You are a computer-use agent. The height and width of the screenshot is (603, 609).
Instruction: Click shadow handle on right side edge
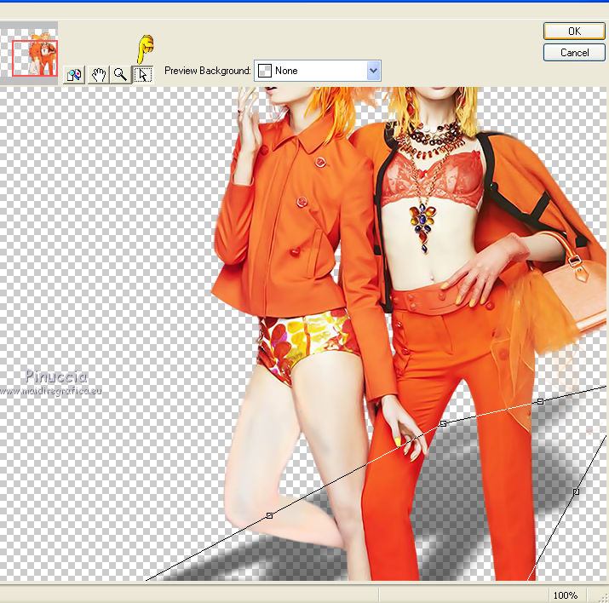coord(576,491)
